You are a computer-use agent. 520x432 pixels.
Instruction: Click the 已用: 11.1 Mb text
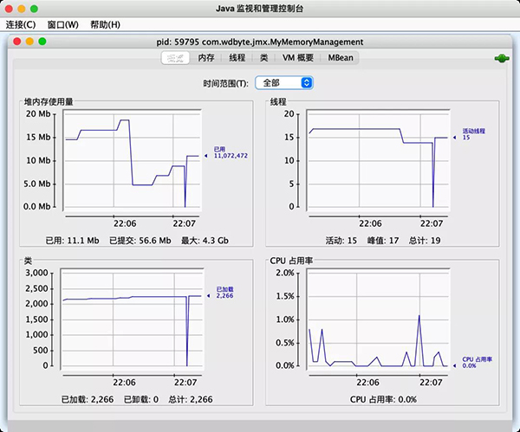(72, 241)
